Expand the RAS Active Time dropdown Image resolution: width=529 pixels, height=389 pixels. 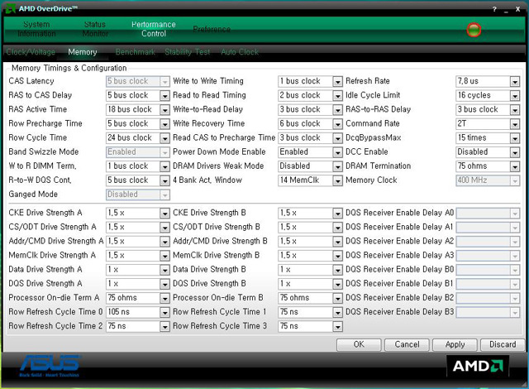tap(164, 110)
